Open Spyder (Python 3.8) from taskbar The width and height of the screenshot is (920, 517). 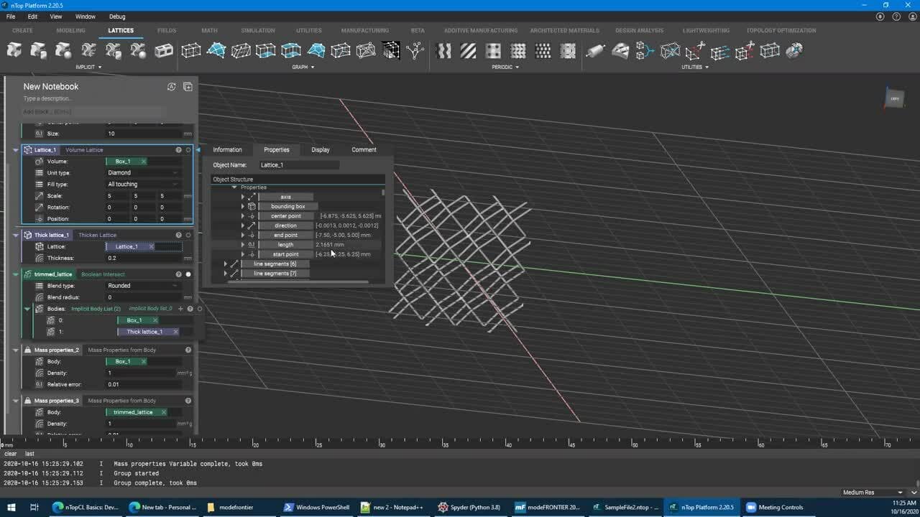click(x=469, y=508)
